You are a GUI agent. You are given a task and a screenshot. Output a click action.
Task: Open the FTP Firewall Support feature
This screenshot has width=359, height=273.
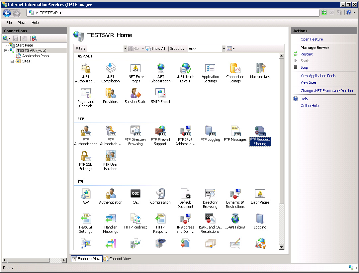pyautogui.click(x=160, y=136)
